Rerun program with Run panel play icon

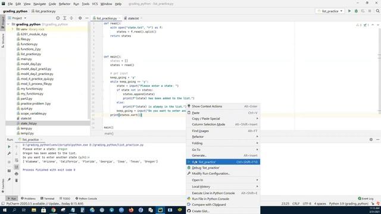9,147
